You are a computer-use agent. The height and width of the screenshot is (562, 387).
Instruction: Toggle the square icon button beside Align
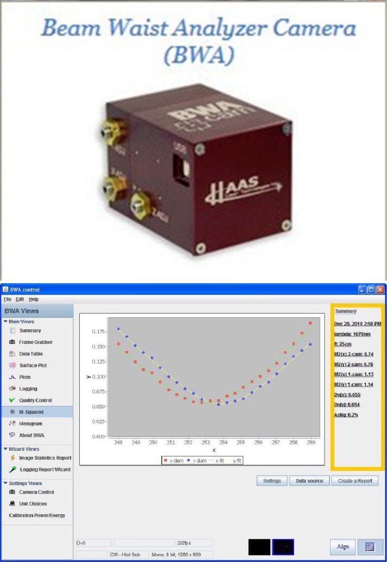[x=371, y=546]
